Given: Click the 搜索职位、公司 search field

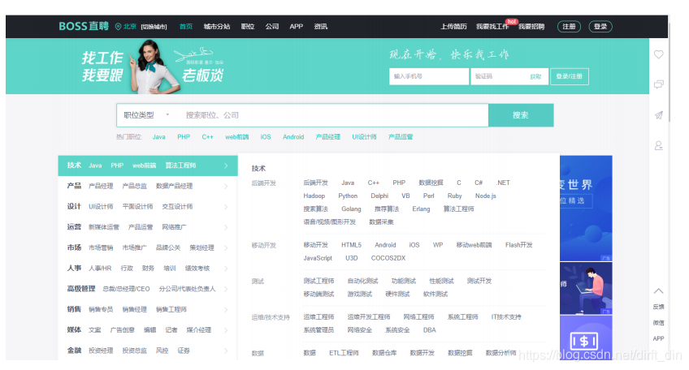Looking at the screenshot, I should [334, 115].
